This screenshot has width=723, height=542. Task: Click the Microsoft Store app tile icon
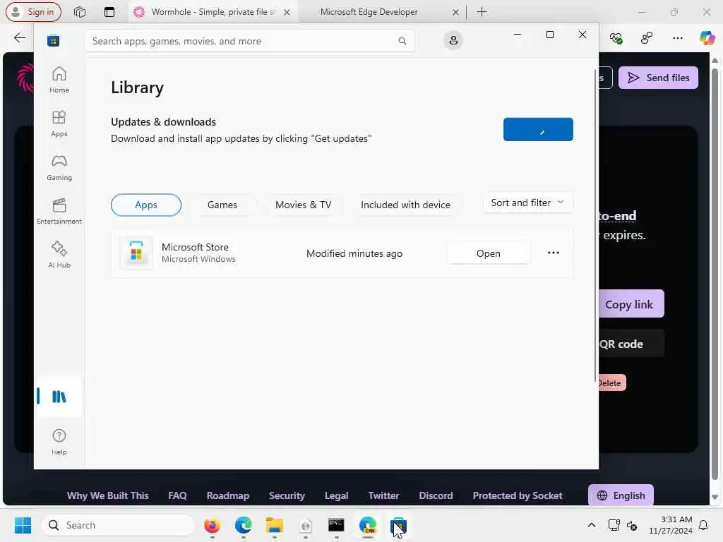(136, 253)
